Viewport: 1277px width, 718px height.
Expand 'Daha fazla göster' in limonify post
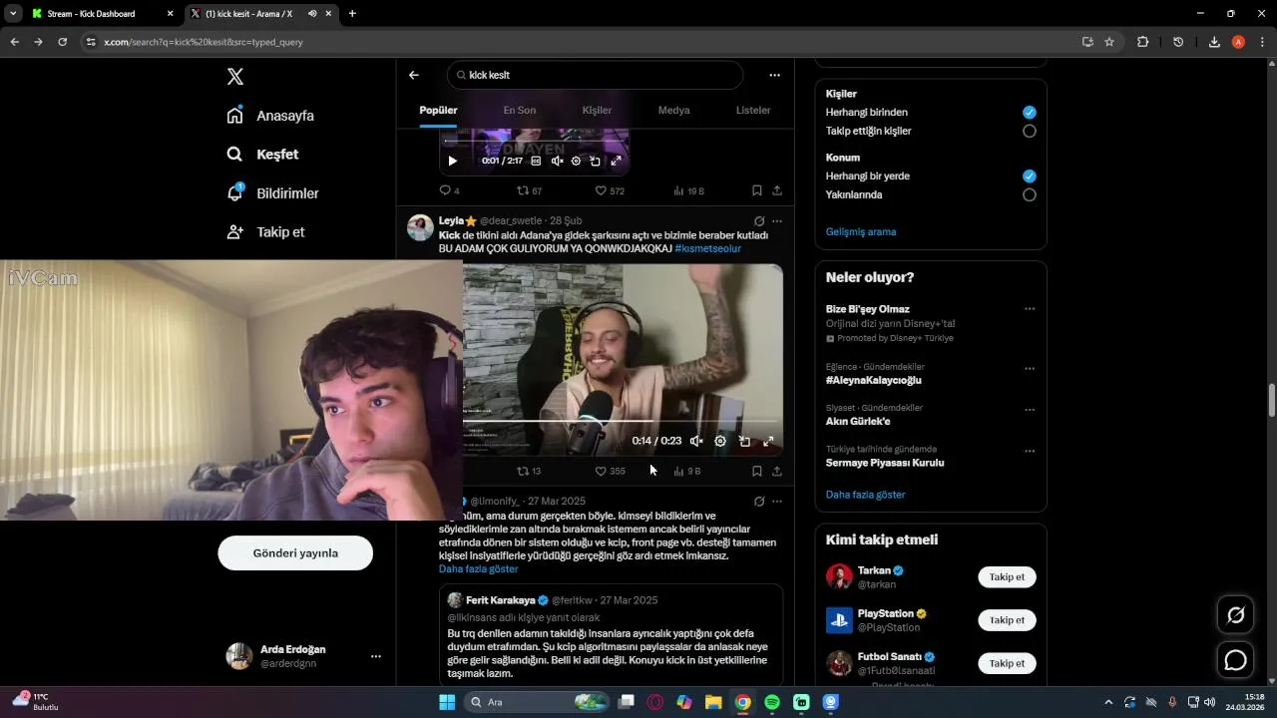point(478,569)
